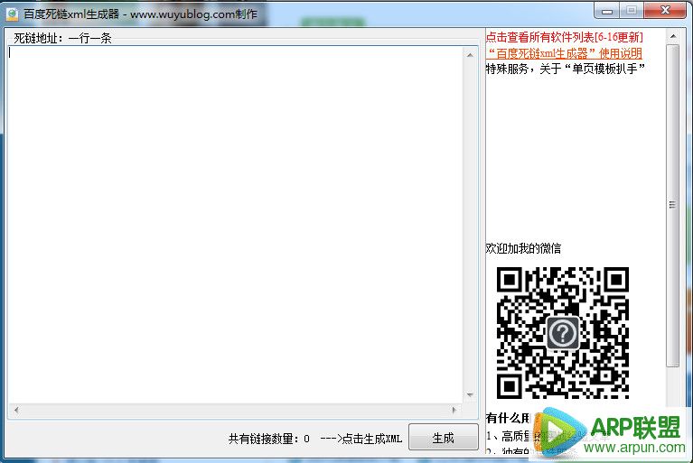Screen dimensions: 693x463
Task: Open the 百度死链xml生成器 使用说明 link
Action: coord(565,53)
